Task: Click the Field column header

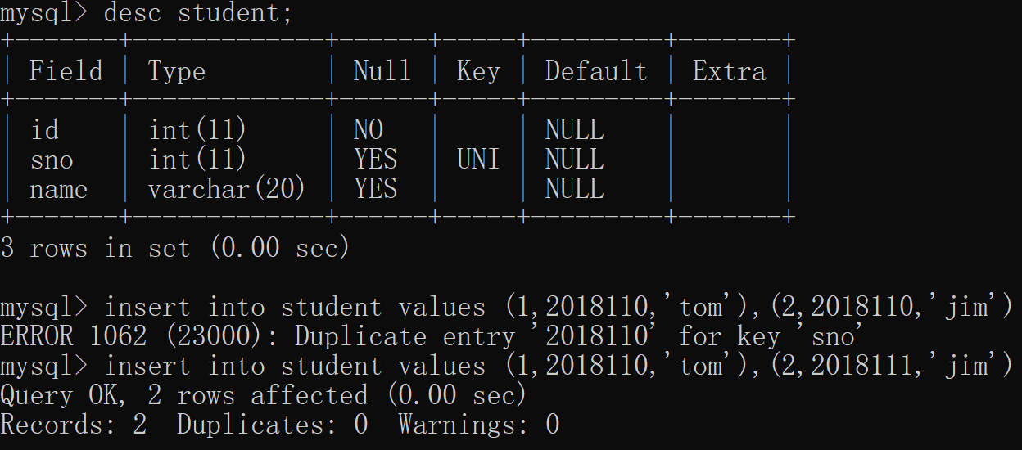Action: click(66, 71)
